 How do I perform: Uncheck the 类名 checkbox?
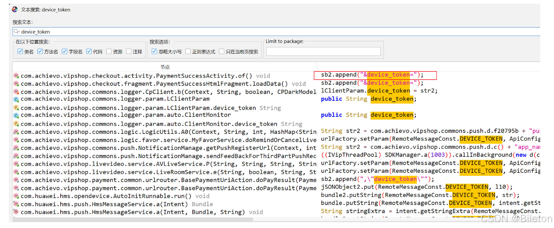[20, 52]
